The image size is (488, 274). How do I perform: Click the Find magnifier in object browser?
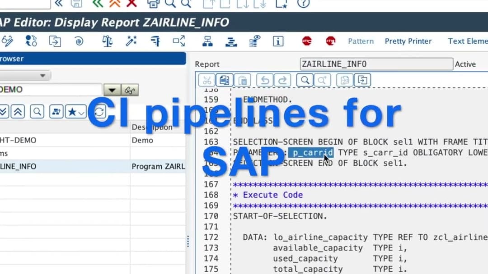37,111
